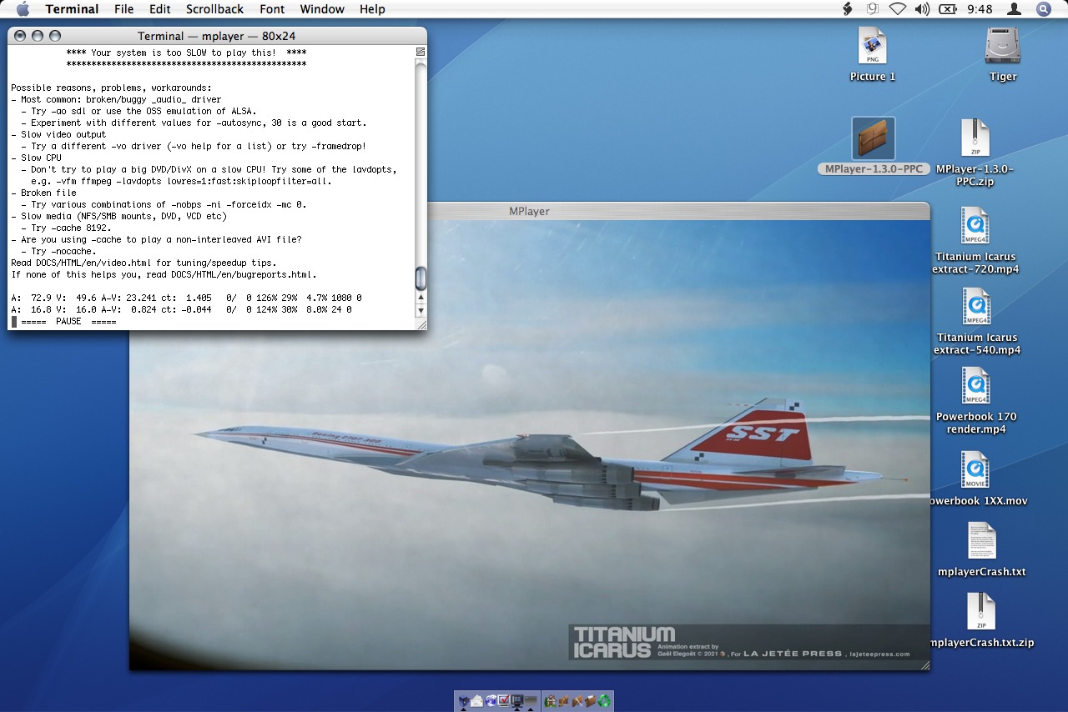
Task: Switch to Terminal via its Dock icon
Action: coord(517,701)
